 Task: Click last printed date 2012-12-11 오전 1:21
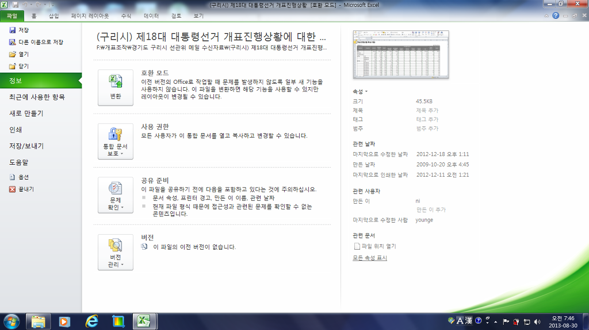(442, 174)
